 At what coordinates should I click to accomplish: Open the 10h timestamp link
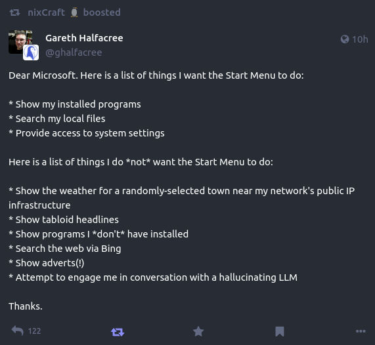point(360,39)
